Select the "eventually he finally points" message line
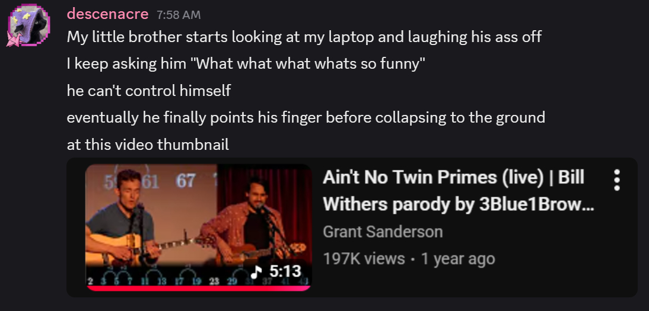This screenshot has width=649, height=311. [306, 118]
